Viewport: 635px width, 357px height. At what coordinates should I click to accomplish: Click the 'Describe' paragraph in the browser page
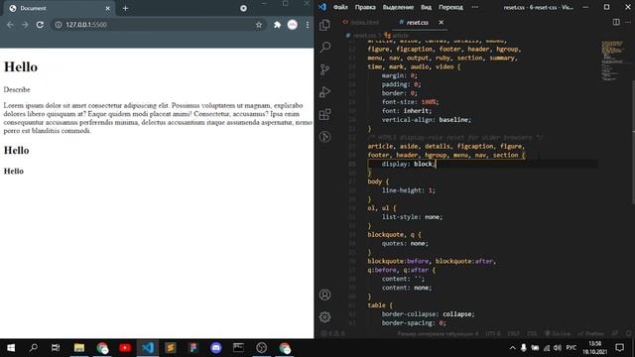point(17,89)
